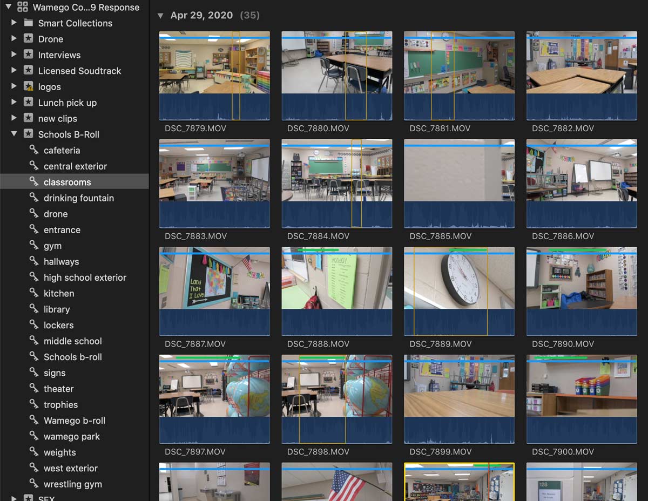Click the key icon next to lockers

[34, 325]
